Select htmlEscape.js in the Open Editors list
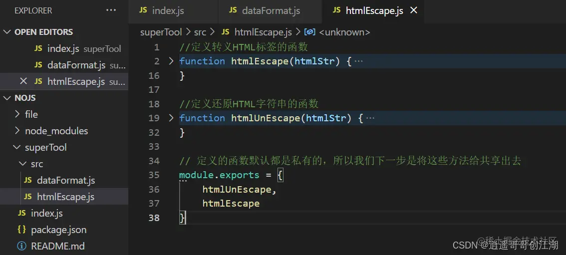The height and width of the screenshot is (255, 566). [x=64, y=81]
